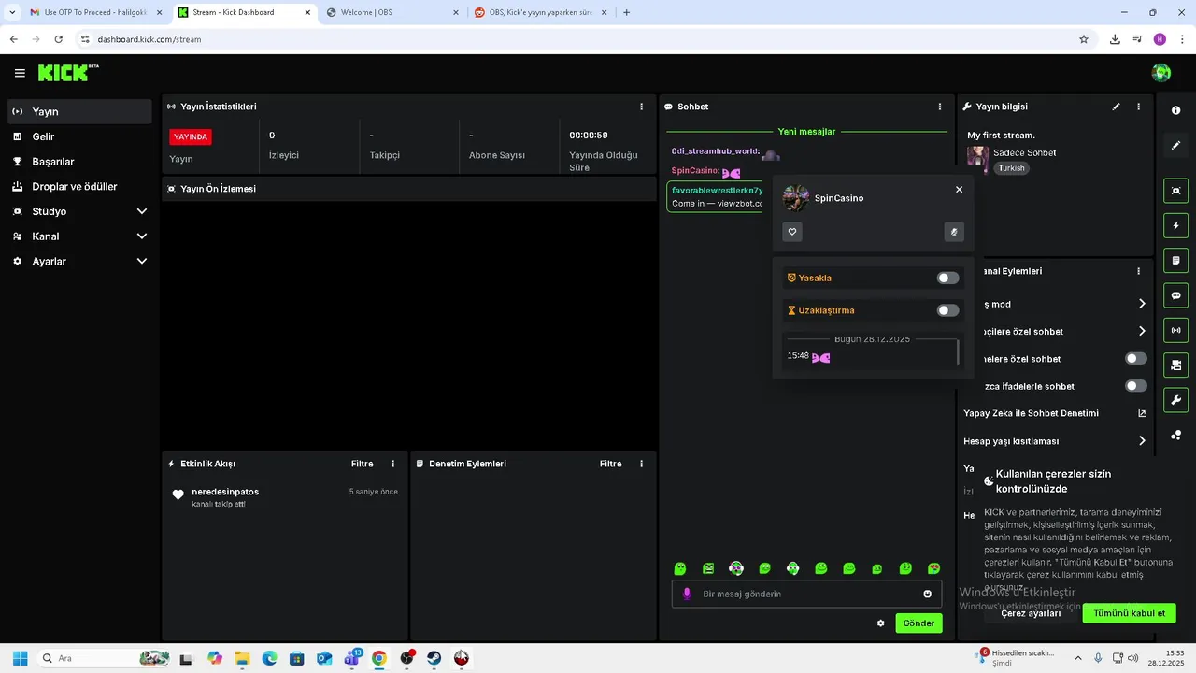The height and width of the screenshot is (673, 1196).
Task: Toggle broadcast signal widget in right sidebar
Action: click(1176, 330)
